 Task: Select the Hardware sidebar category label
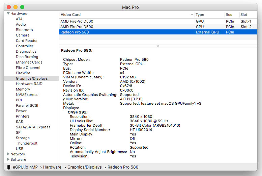pos(19,14)
